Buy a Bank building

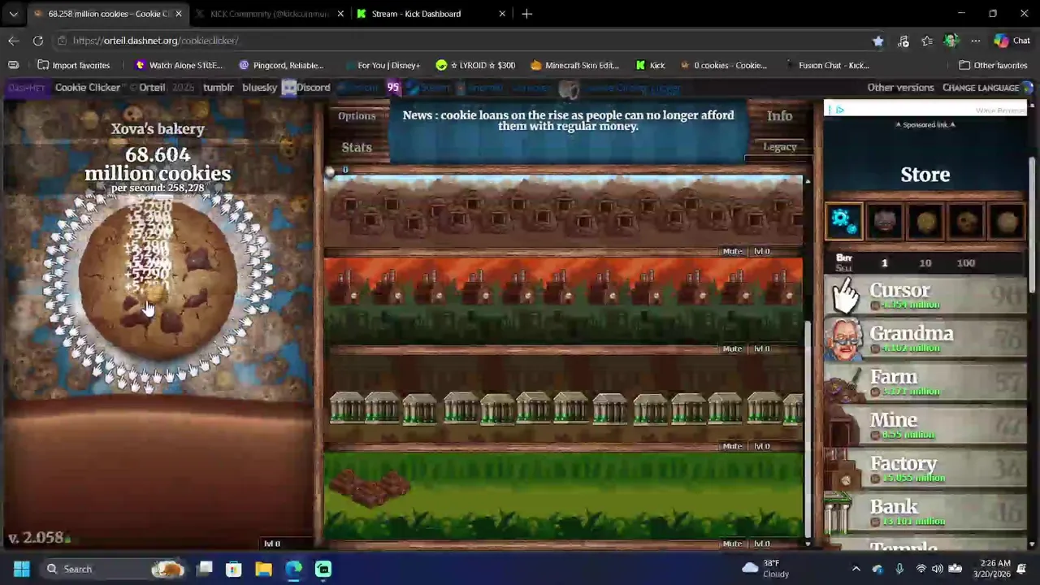tap(925, 512)
